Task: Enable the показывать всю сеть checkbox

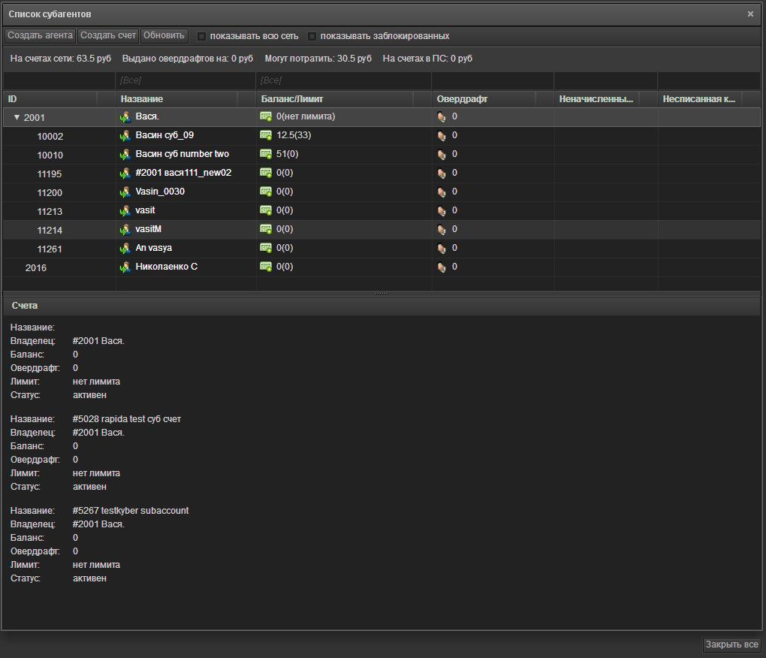Action: click(201, 36)
